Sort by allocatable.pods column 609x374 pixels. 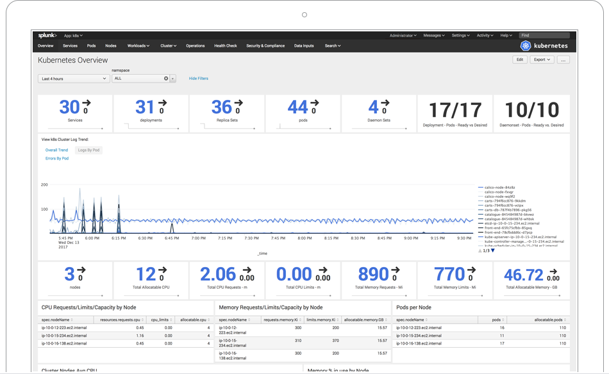550,320
